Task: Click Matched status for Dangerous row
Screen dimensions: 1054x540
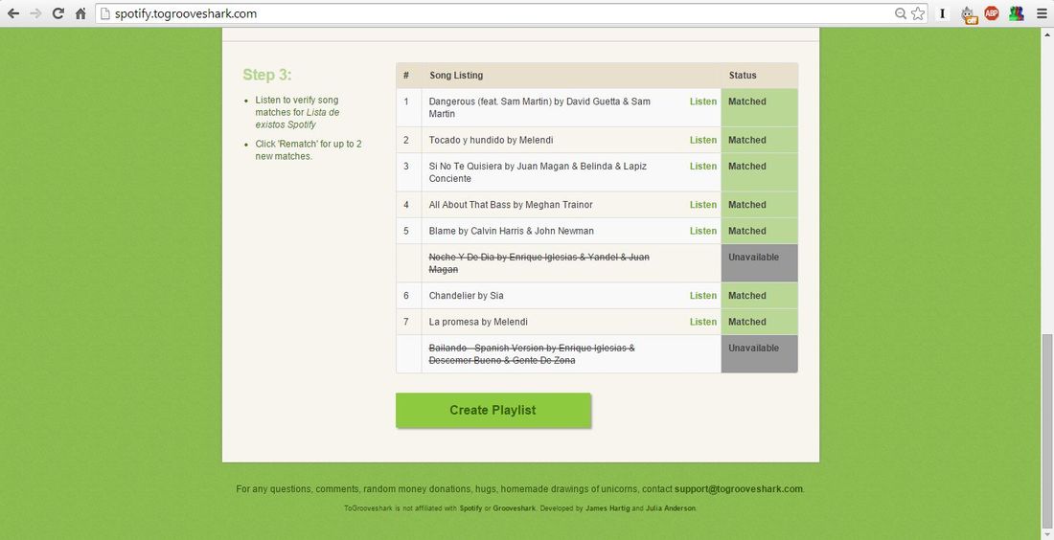Action: 759,107
